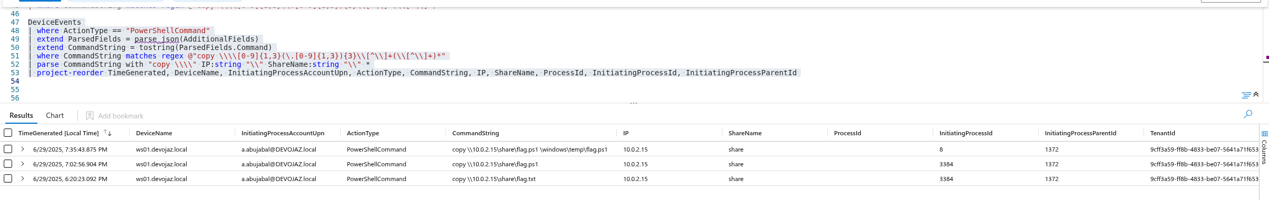Switch to the Chart tab

pyautogui.click(x=55, y=115)
